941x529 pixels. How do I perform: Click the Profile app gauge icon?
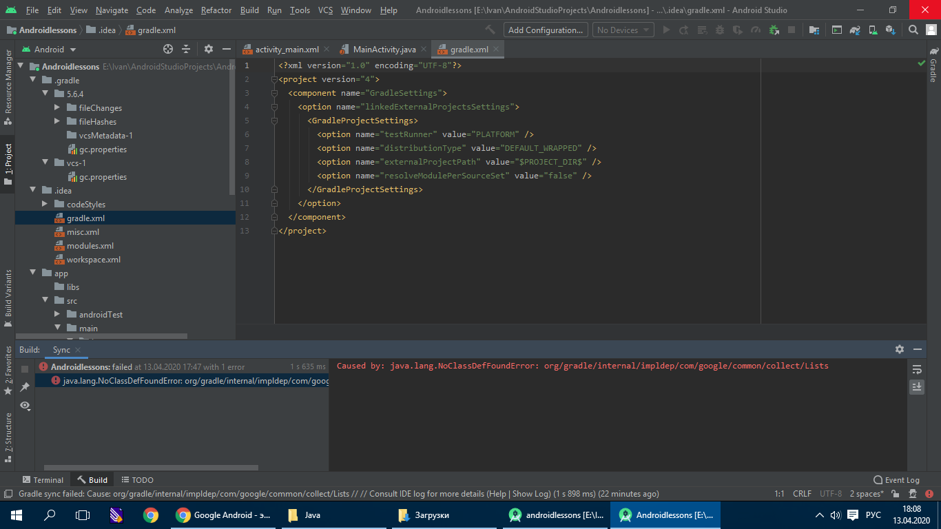click(x=756, y=30)
